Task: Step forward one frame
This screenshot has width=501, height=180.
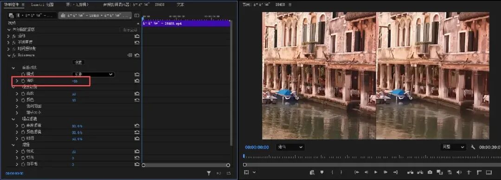Action: click(385, 172)
